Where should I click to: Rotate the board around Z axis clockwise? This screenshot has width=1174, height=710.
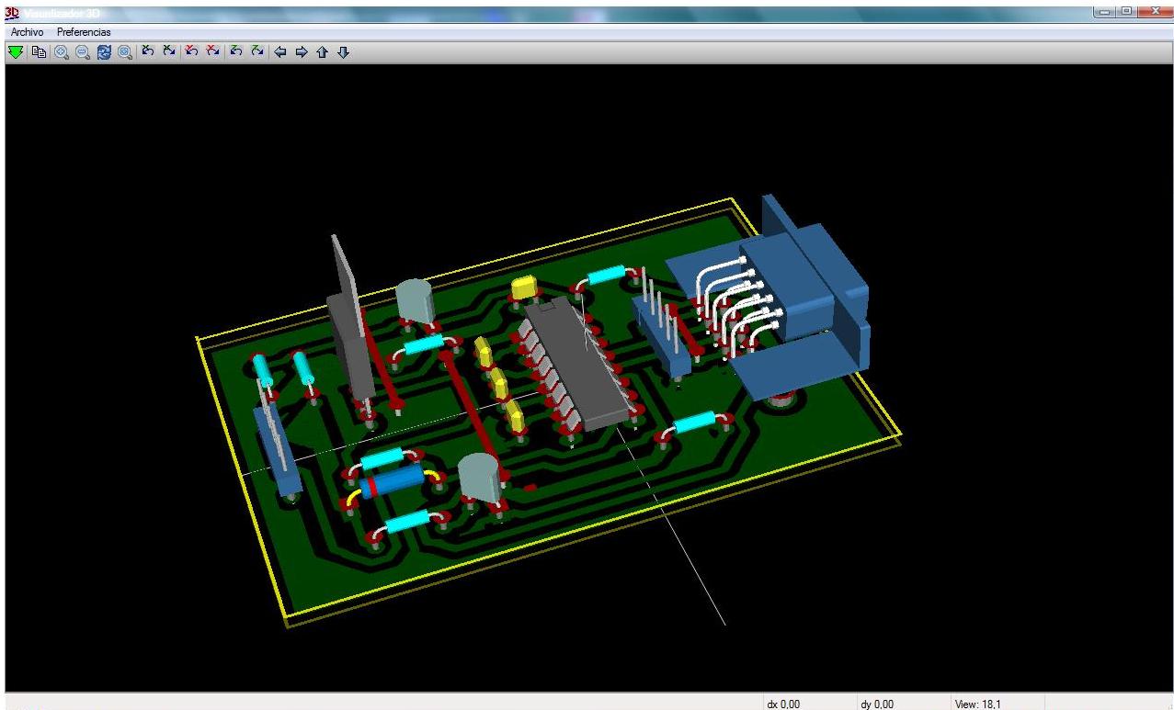tap(256, 52)
